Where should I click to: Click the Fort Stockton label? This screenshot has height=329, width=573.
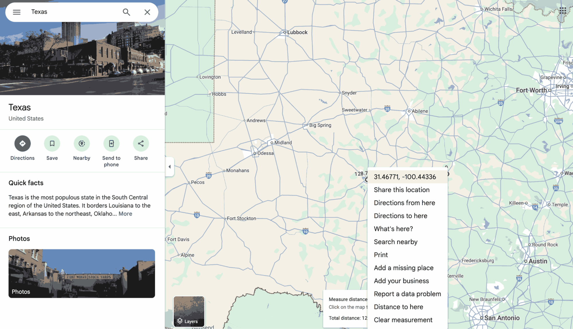[241, 218]
